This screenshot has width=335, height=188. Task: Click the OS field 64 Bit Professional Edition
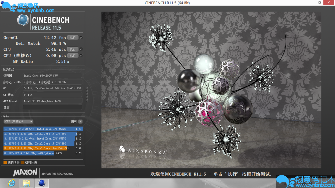coord(52,88)
